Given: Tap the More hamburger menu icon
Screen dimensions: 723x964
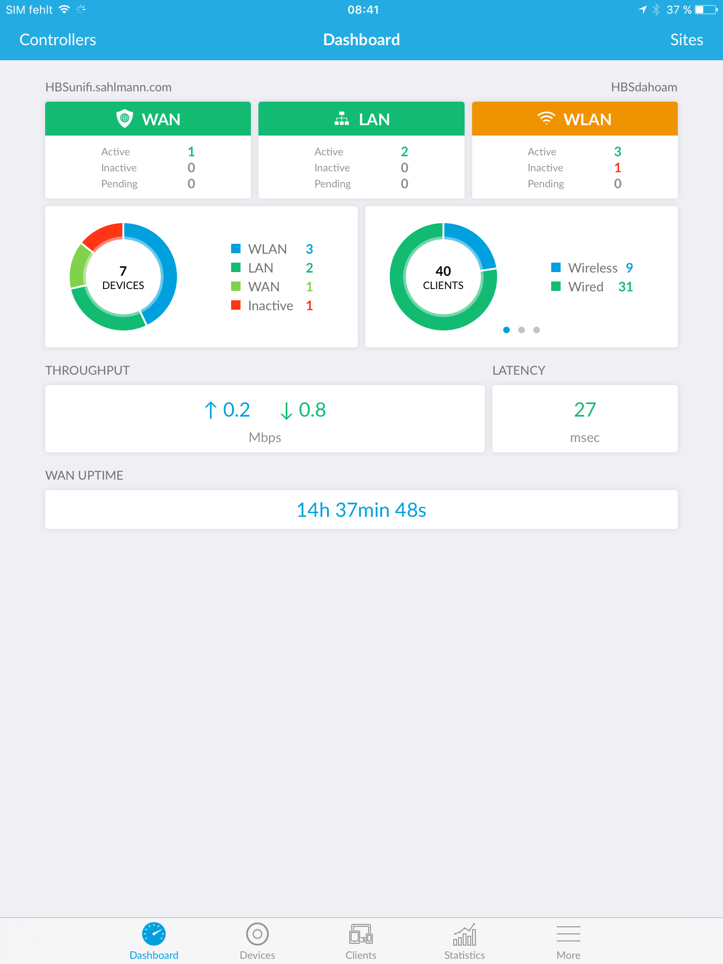Looking at the screenshot, I should (568, 934).
